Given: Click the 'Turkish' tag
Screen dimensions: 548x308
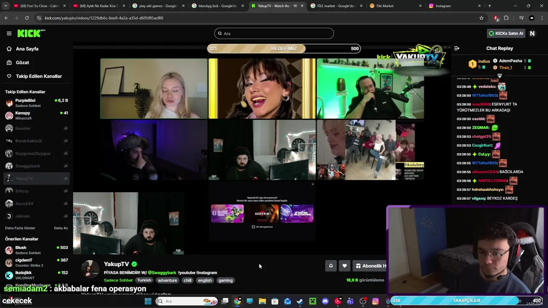Looking at the screenshot, I should coord(144,280).
